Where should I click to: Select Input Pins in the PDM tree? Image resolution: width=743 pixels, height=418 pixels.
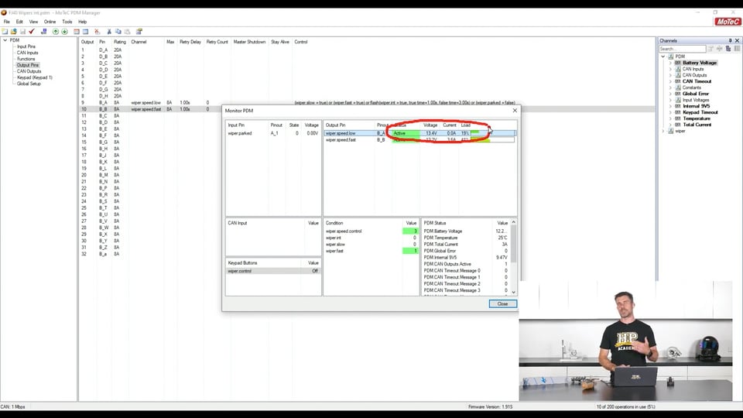pyautogui.click(x=26, y=46)
